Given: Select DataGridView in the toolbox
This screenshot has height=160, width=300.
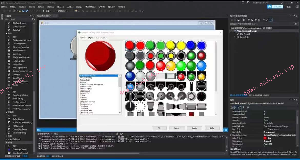Looking at the screenshot, I should tap(19, 27).
